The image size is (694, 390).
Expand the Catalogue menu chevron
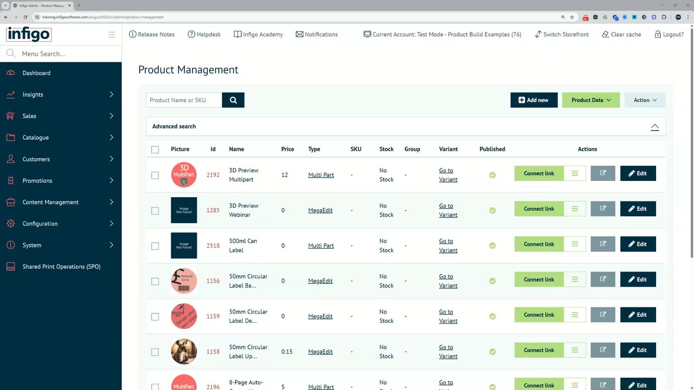point(112,138)
